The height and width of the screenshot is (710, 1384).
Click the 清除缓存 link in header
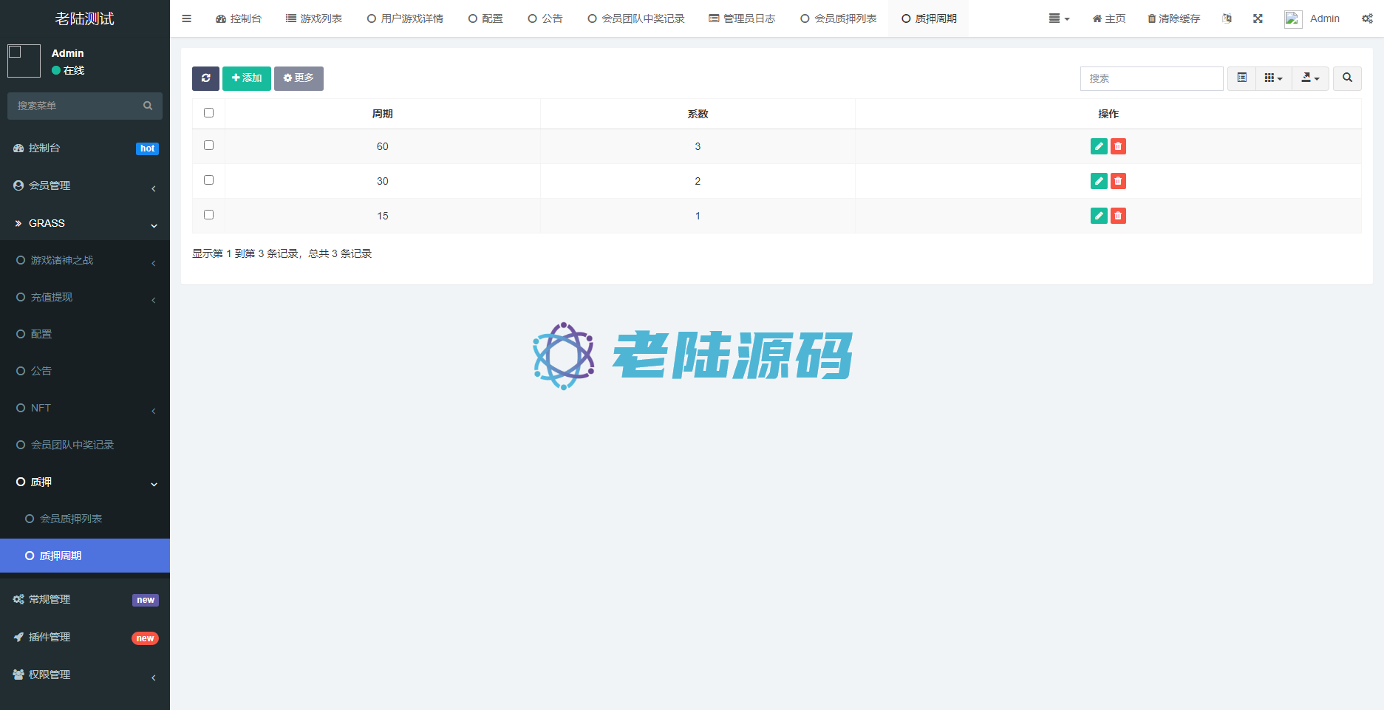tap(1173, 18)
